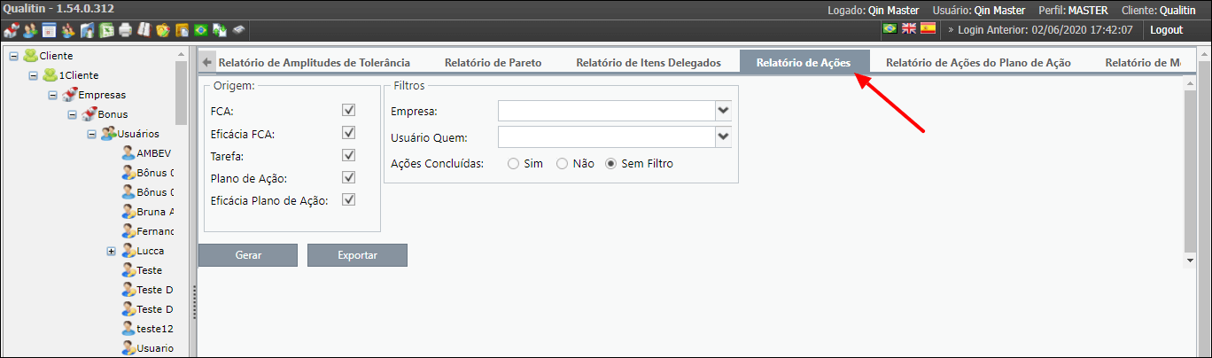
Task: Click the houses icon at toolbar start
Action: tap(12, 30)
